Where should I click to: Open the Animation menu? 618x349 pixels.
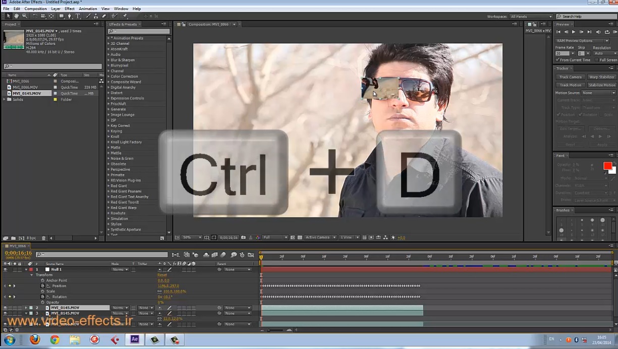(88, 9)
